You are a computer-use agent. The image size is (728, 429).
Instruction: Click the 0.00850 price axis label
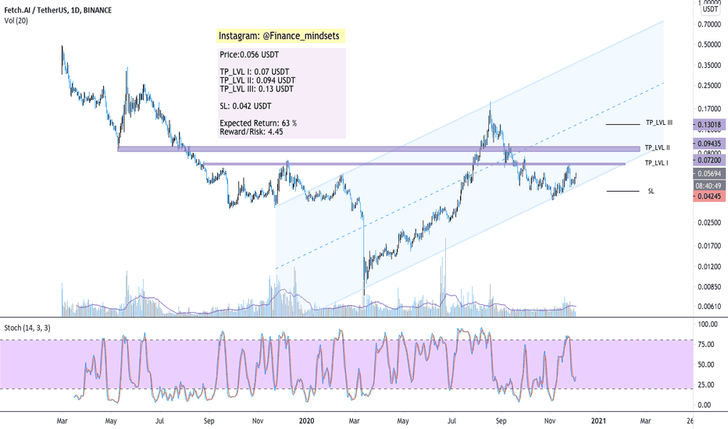tap(709, 286)
